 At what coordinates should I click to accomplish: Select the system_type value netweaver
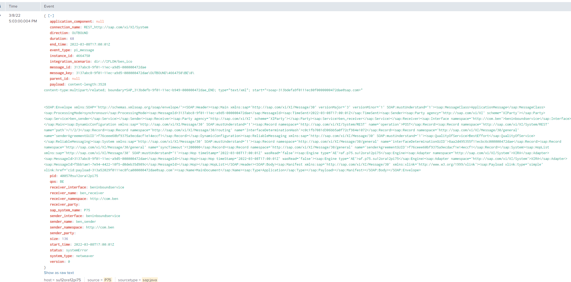coord(85,256)
